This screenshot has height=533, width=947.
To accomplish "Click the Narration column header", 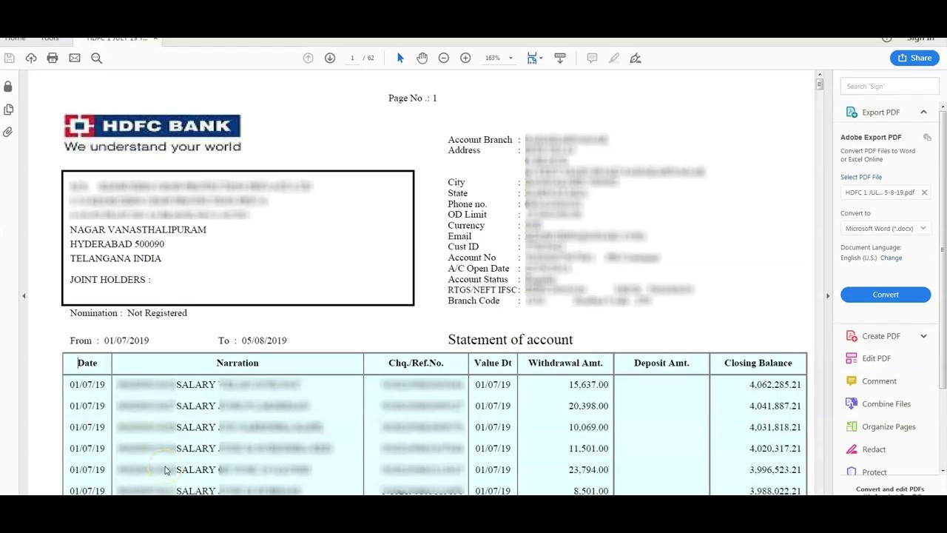I will [237, 363].
